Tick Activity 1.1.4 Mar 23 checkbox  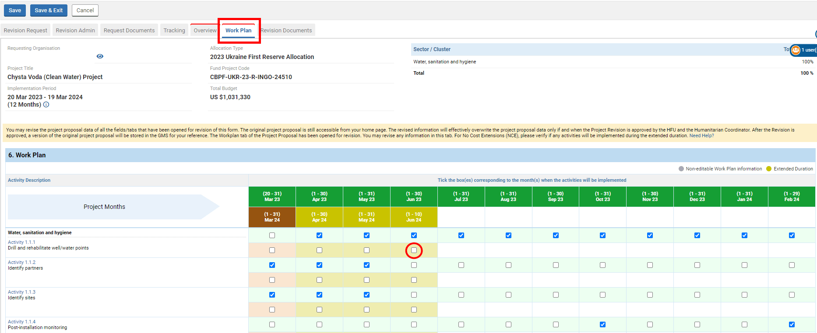coord(272,325)
